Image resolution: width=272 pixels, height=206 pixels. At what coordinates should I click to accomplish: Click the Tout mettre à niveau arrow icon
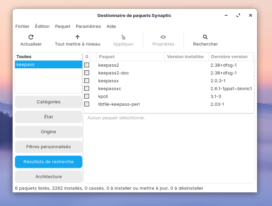[78, 37]
